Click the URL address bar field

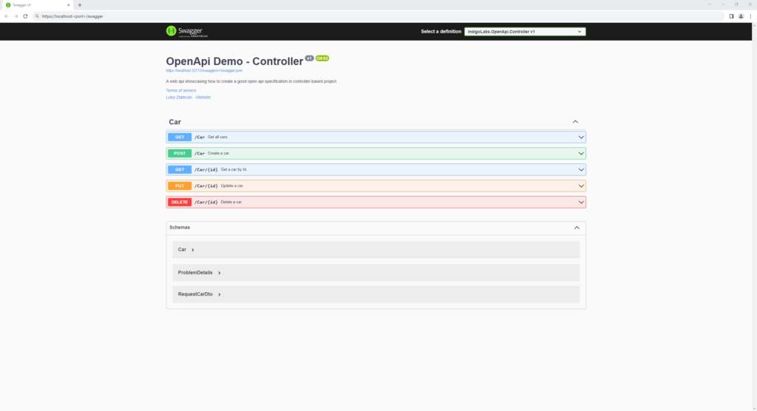point(370,16)
